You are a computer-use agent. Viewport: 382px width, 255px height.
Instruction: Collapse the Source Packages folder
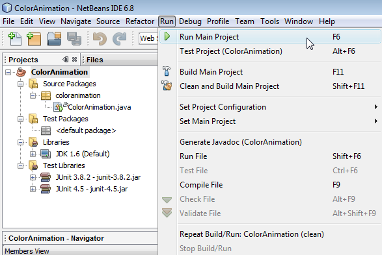coord(20,84)
